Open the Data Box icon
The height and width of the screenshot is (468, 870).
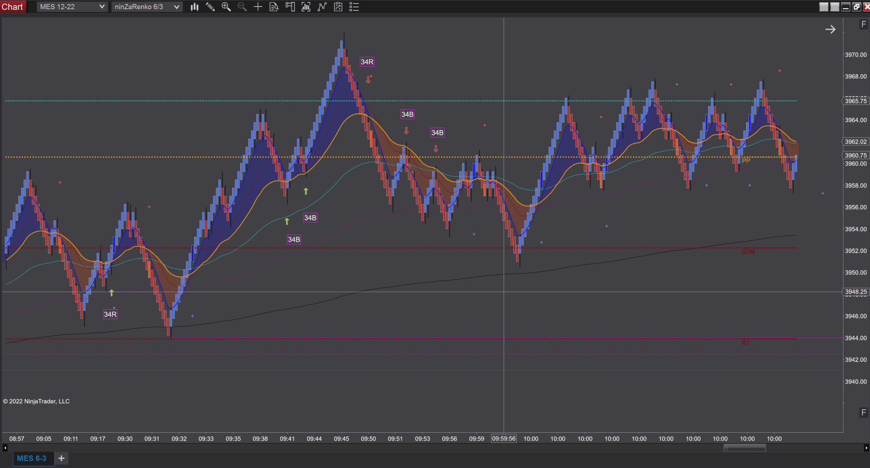tap(274, 7)
